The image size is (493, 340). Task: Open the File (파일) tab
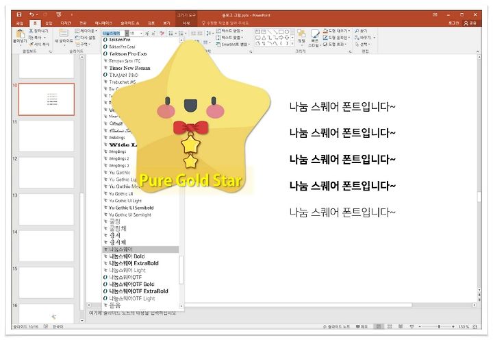(19, 23)
